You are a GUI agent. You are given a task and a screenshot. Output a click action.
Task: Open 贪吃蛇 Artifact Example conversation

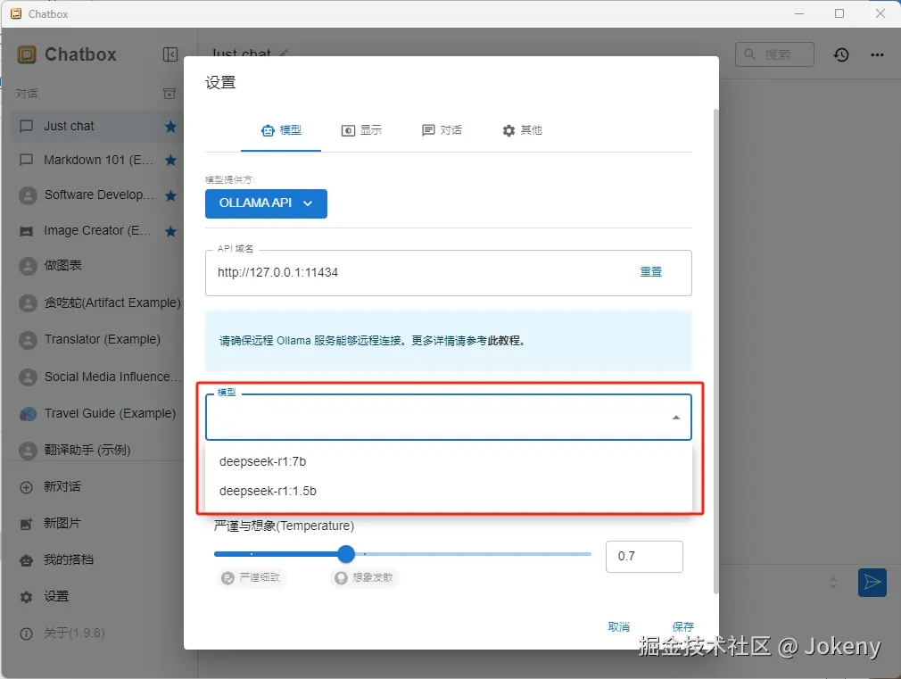click(98, 302)
